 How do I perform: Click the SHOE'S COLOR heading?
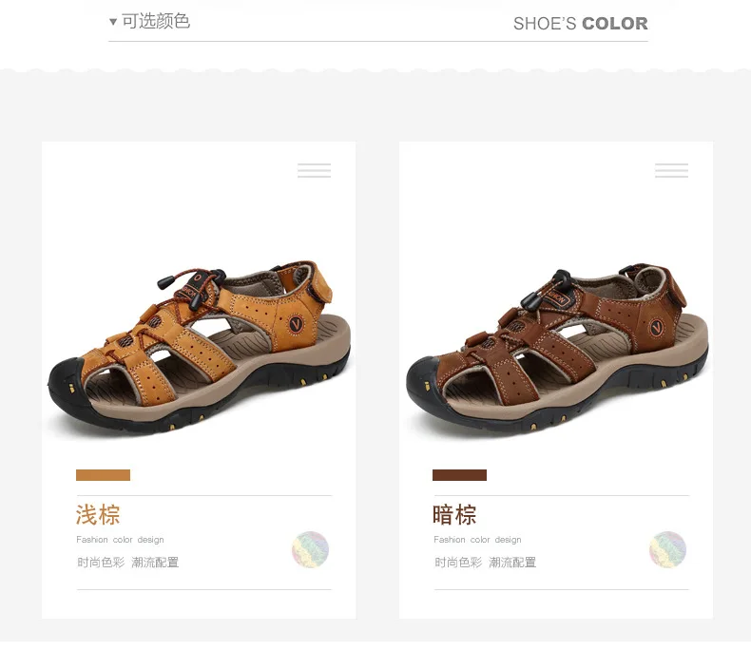[x=581, y=24]
